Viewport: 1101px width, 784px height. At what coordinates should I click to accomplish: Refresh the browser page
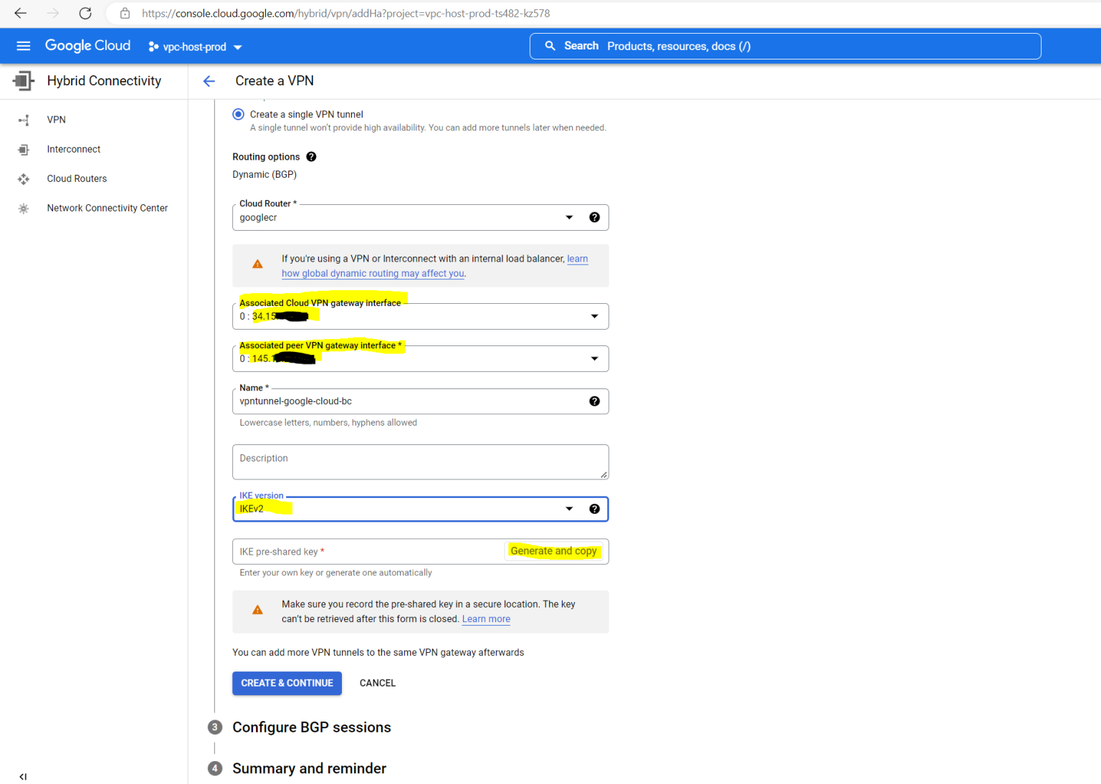pos(85,13)
